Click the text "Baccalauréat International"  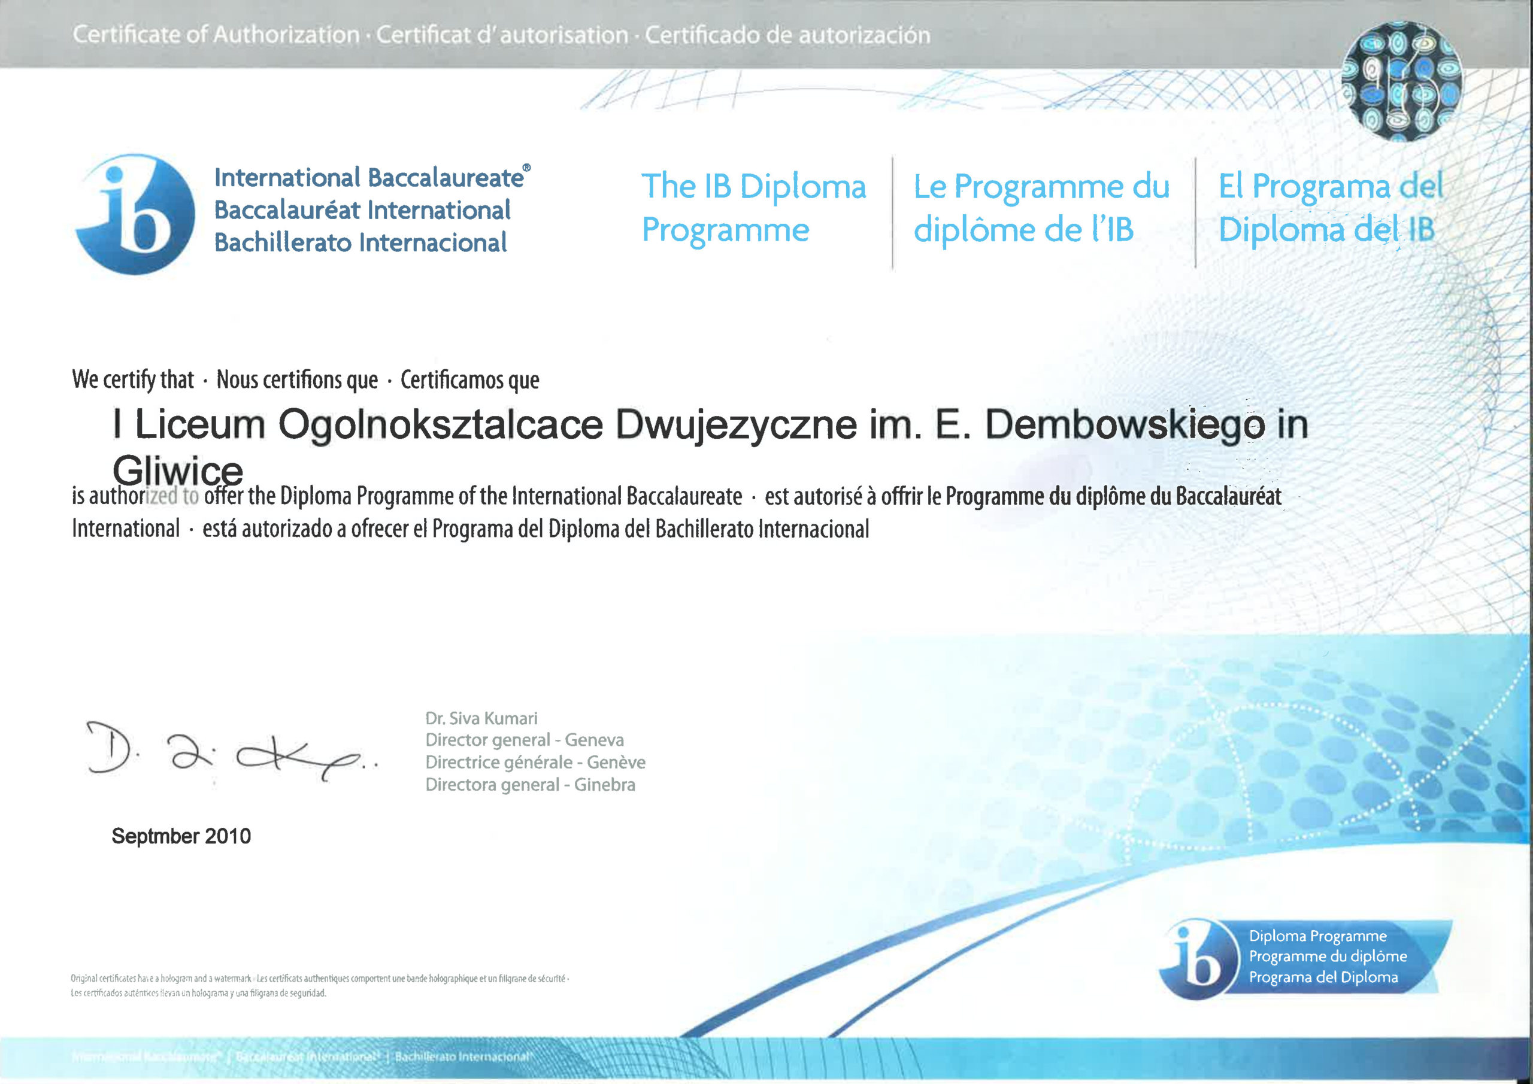point(362,209)
